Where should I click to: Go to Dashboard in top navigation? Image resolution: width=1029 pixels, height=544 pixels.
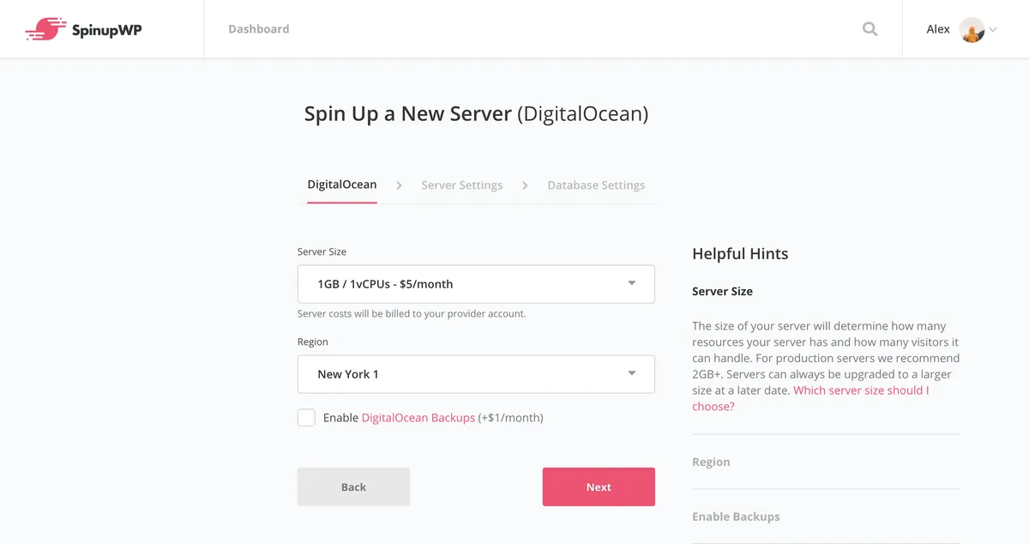point(258,29)
